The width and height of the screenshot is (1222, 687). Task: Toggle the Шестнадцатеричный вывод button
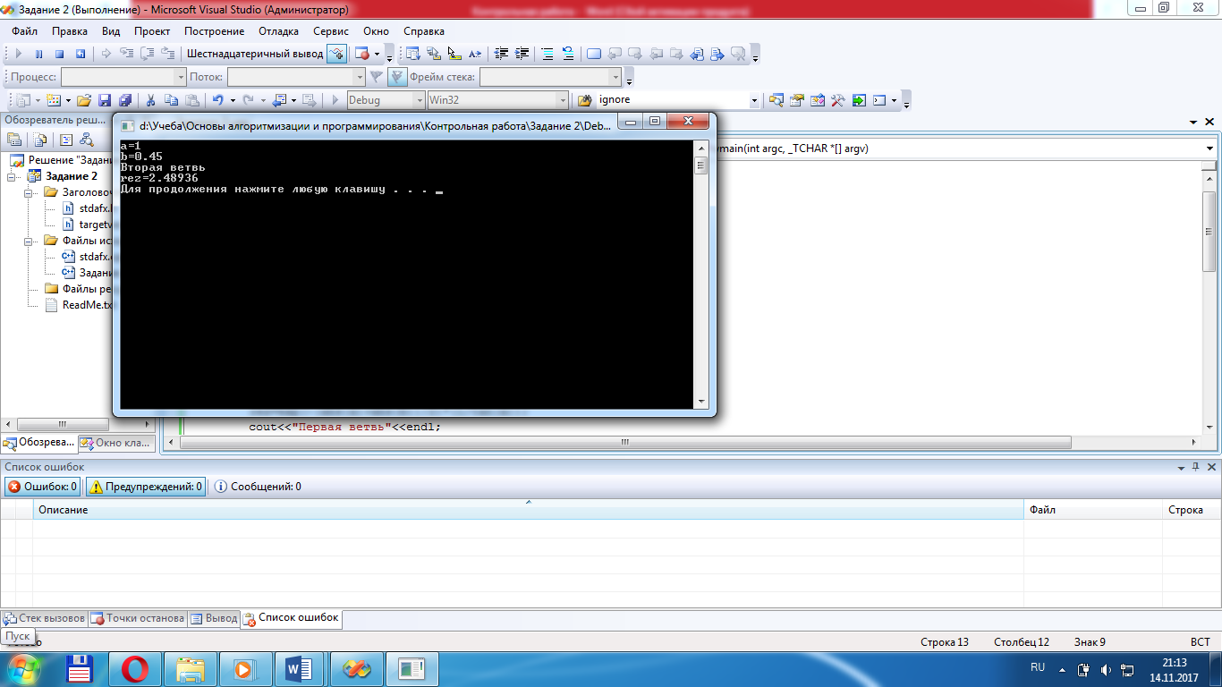[255, 54]
